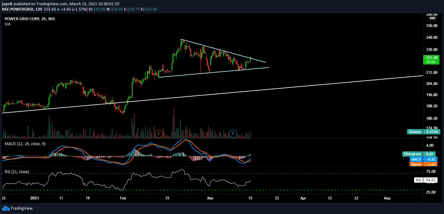Viewport: 444px width, 214px height.
Task: Select the blue MACD -0.83 label
Action: 424,159
